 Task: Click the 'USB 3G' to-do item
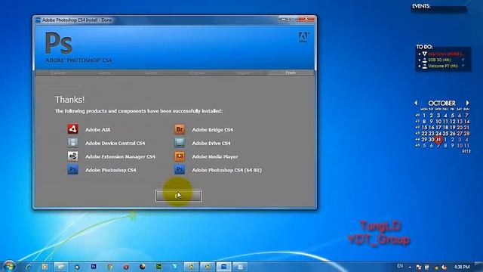[x=439, y=60]
